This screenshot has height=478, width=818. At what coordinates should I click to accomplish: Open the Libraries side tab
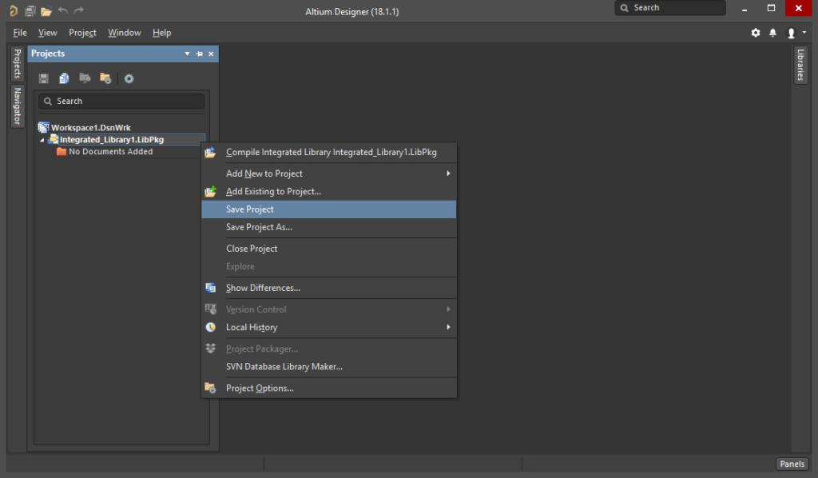pyautogui.click(x=800, y=65)
